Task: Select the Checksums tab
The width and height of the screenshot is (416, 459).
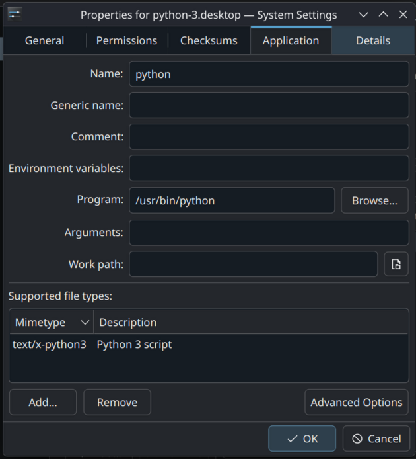Action: point(209,40)
